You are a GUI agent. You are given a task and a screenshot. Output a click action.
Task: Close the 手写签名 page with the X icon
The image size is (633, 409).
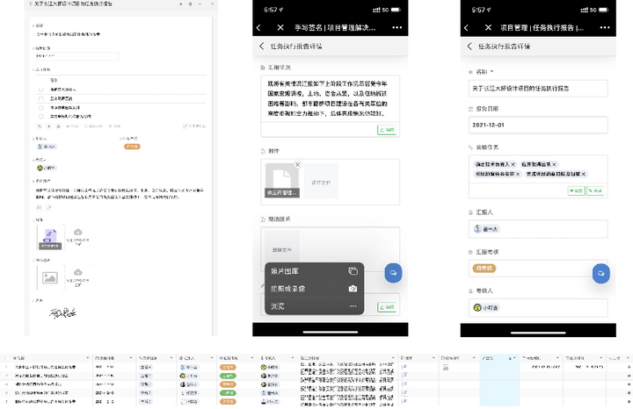tap(280, 27)
